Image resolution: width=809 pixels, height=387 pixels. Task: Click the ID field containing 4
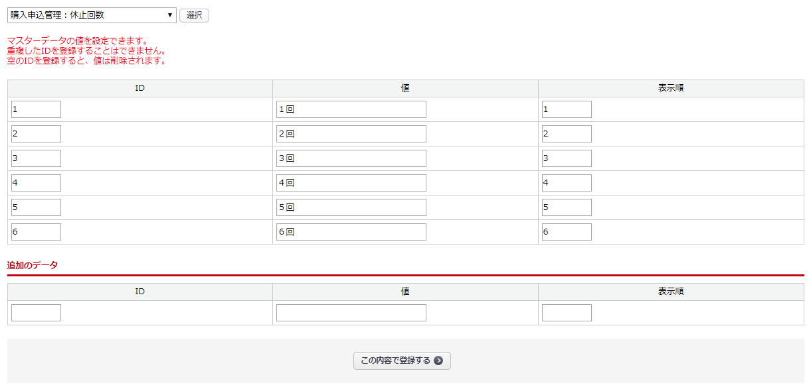tap(36, 183)
